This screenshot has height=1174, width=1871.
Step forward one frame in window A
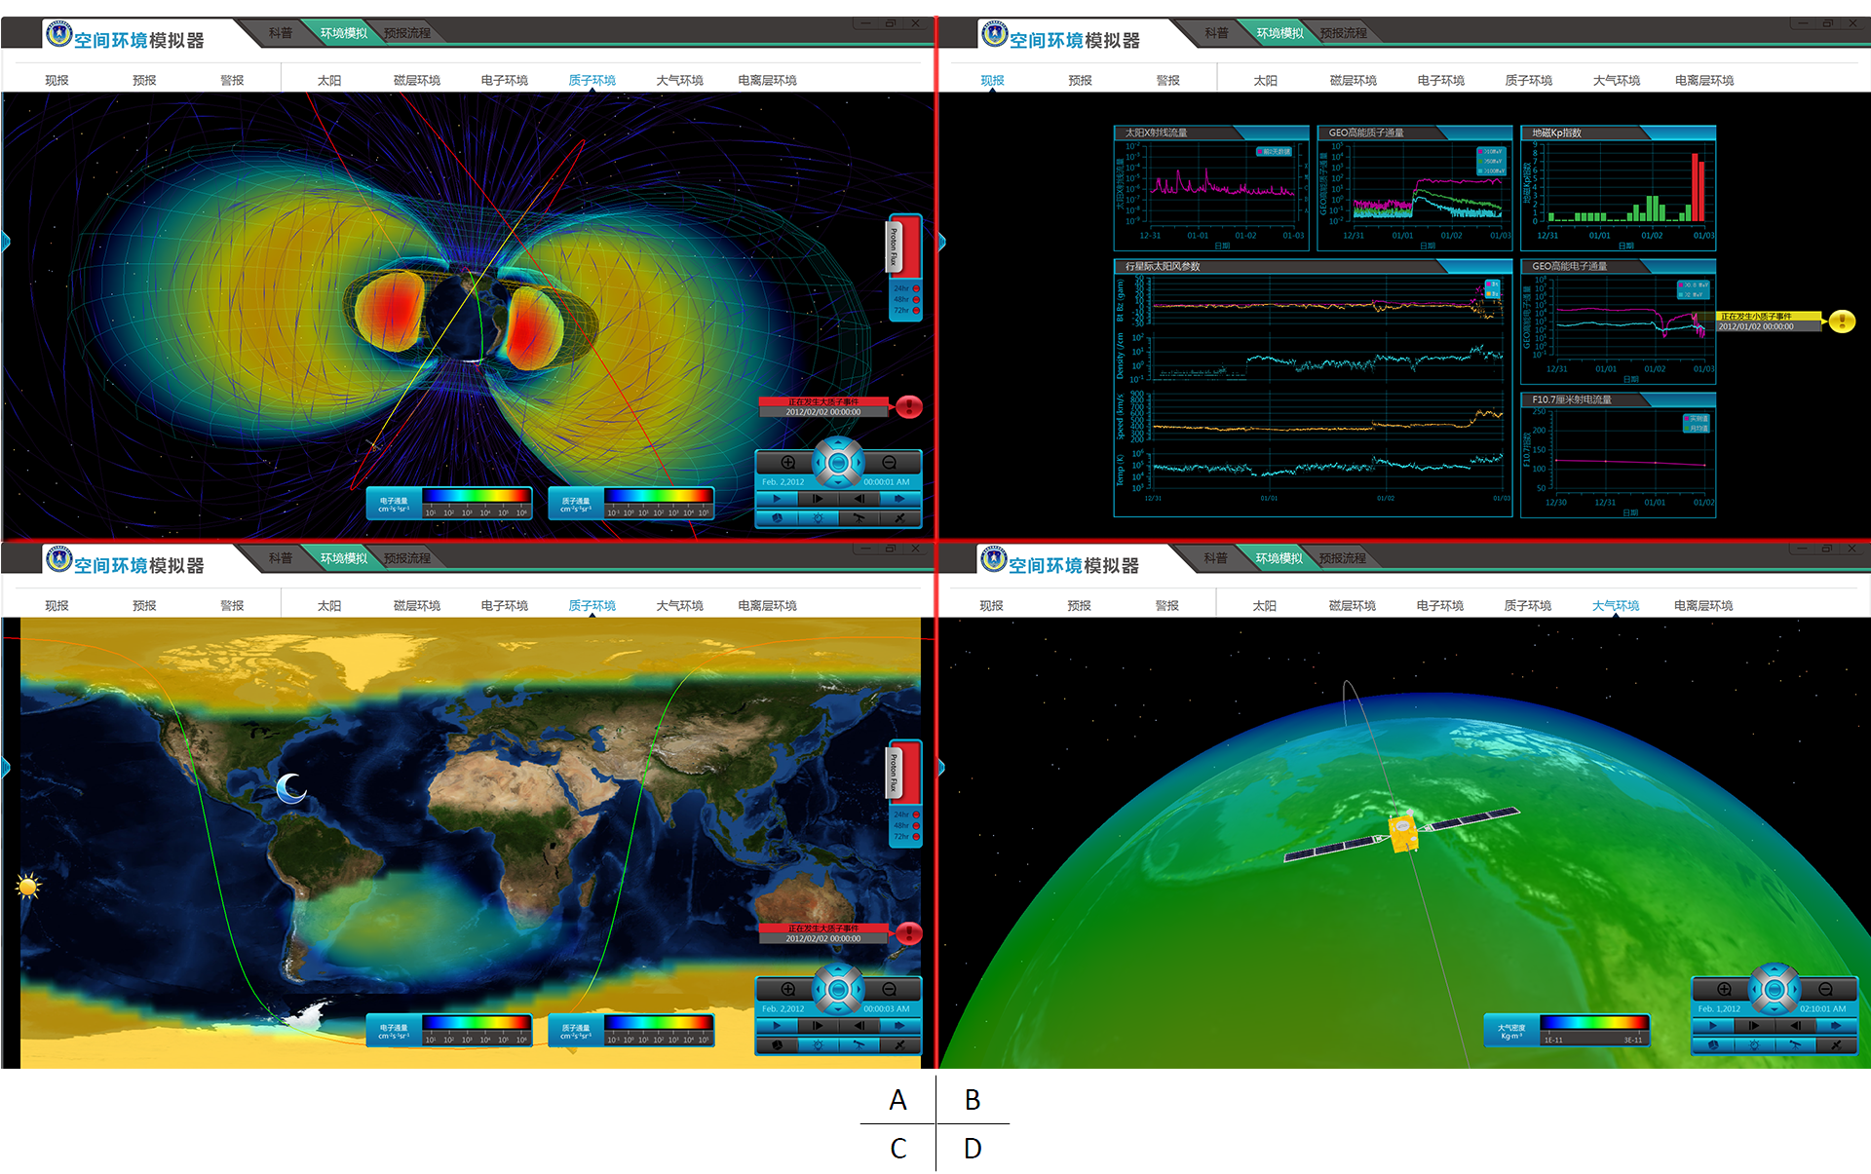point(818,499)
